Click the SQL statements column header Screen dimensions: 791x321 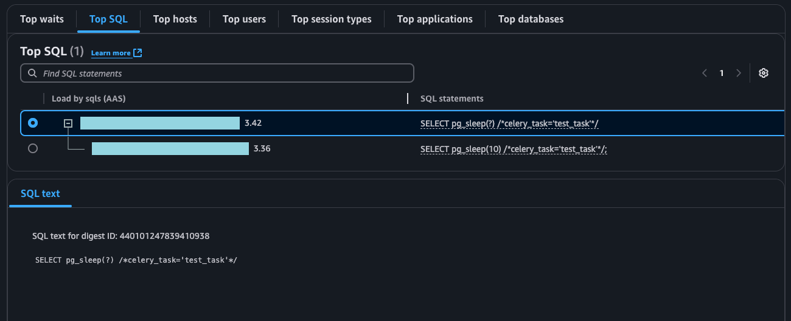pyautogui.click(x=452, y=98)
